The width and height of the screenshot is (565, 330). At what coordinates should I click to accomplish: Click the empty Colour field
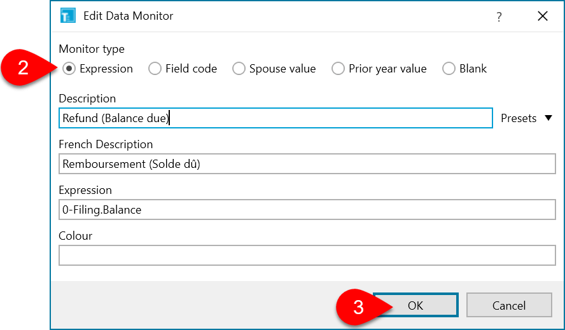click(307, 256)
